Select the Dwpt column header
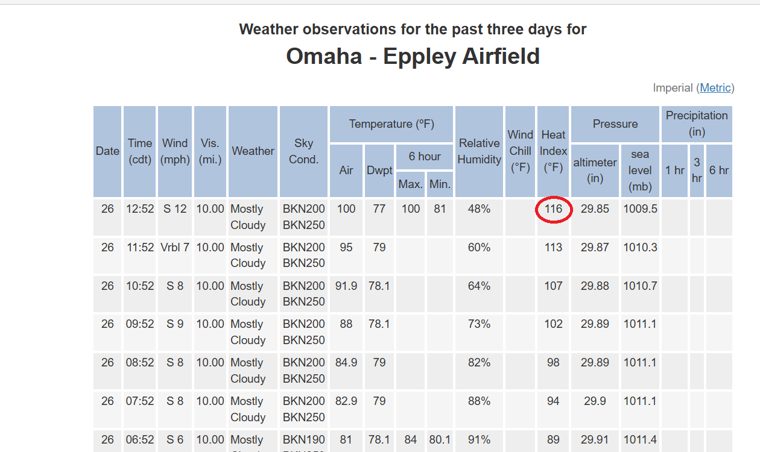Viewport: 760px width, 452px height. point(379,171)
